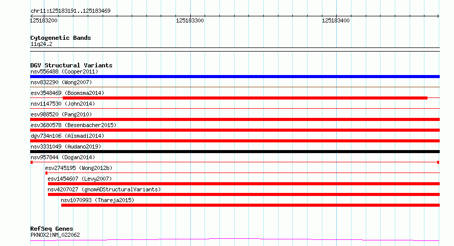Open variant esv1454607 (Levy2007) label
The image size is (454, 246).
(80, 179)
